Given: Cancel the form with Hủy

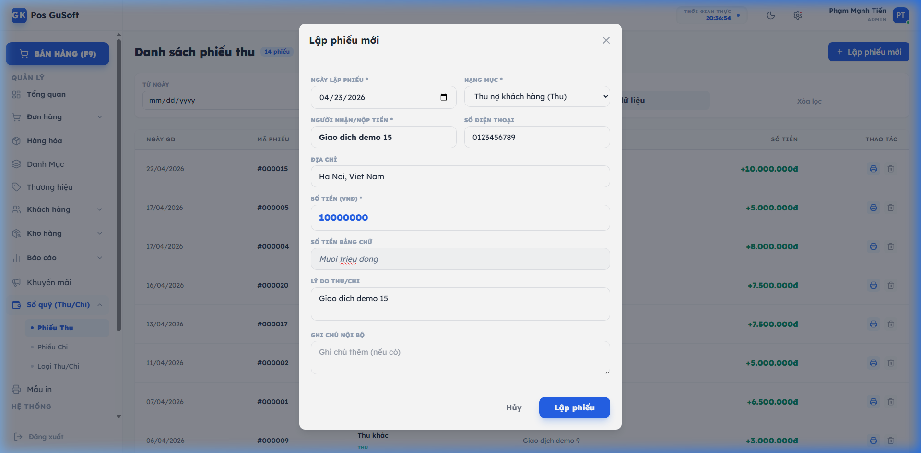Looking at the screenshot, I should (x=513, y=407).
